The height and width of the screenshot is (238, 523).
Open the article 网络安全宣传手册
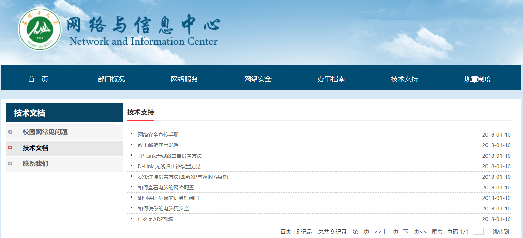click(158, 134)
